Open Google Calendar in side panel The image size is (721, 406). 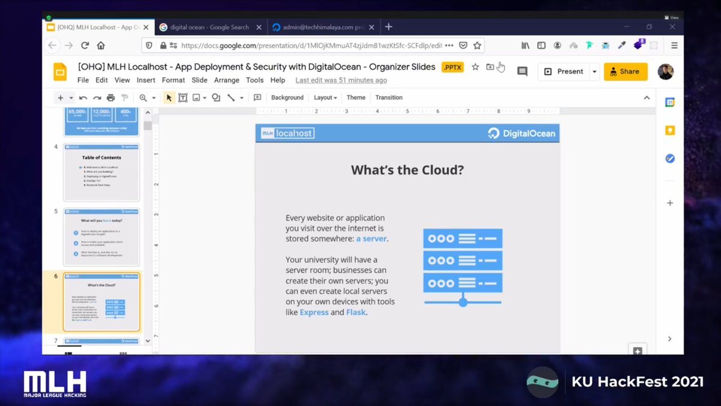(x=670, y=102)
